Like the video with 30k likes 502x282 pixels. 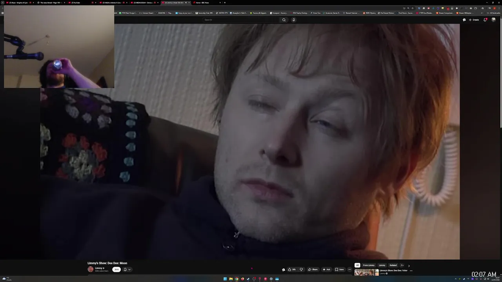(291, 269)
